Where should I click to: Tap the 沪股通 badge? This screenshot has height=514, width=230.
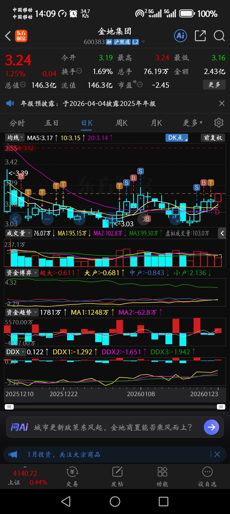coord(122,42)
